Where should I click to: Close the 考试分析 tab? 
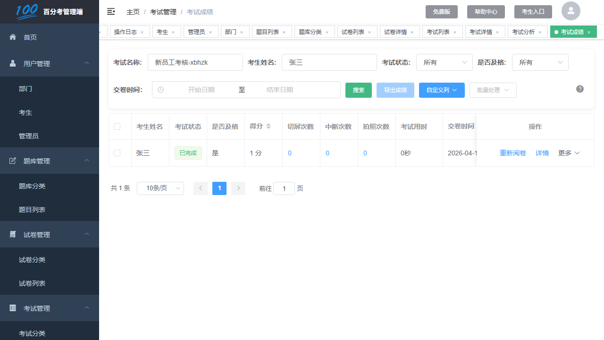(540, 32)
